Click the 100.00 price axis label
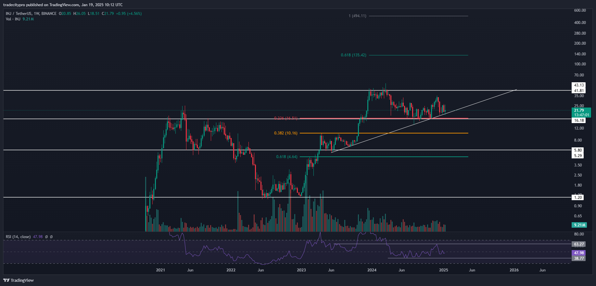This screenshot has width=596, height=286. click(x=580, y=64)
